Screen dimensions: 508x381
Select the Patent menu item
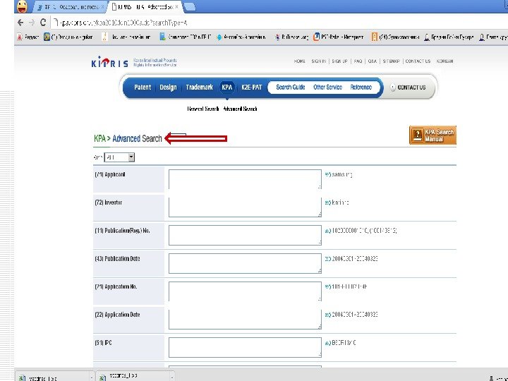click(x=143, y=87)
